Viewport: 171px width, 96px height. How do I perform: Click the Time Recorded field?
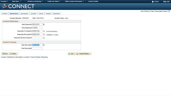point(37,48)
